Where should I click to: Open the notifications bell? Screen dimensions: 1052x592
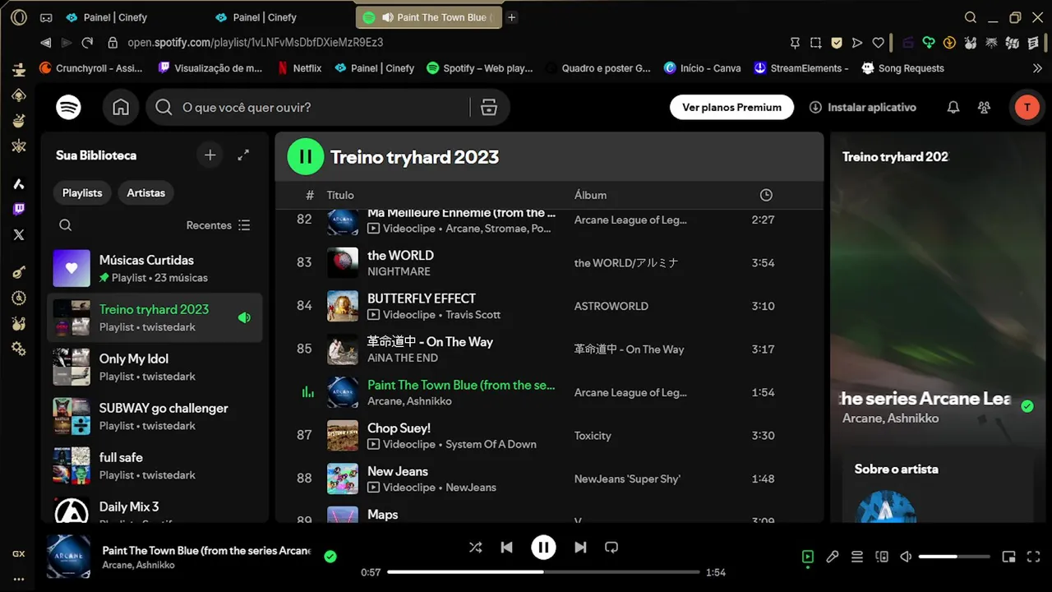click(x=953, y=107)
